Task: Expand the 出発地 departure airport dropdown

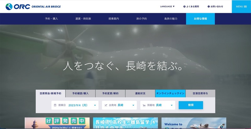Action: tap(133, 105)
